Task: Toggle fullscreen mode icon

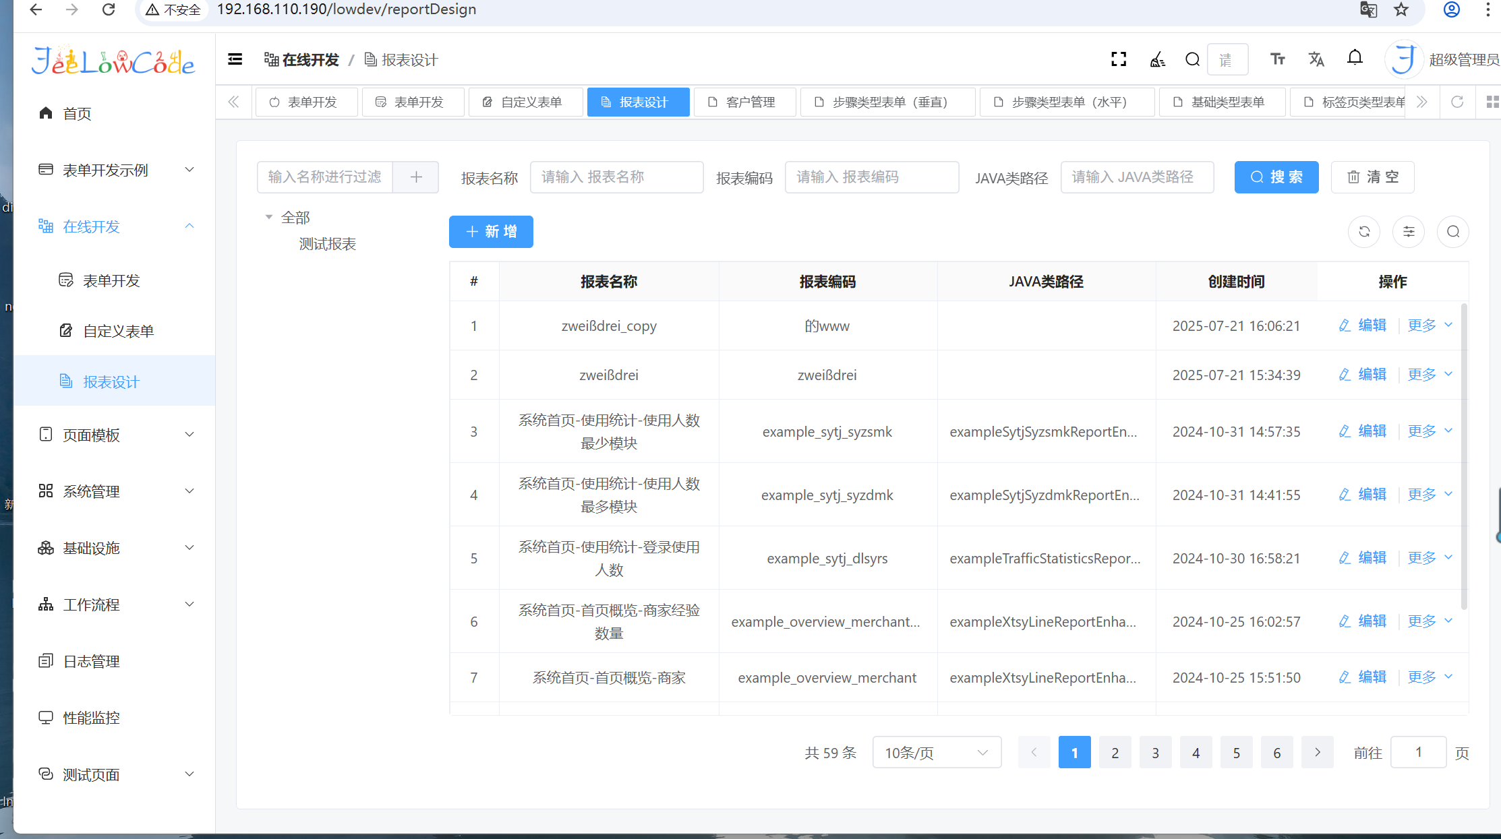Action: click(1119, 59)
